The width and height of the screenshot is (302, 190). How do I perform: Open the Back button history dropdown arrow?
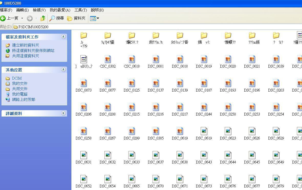tap(22, 18)
